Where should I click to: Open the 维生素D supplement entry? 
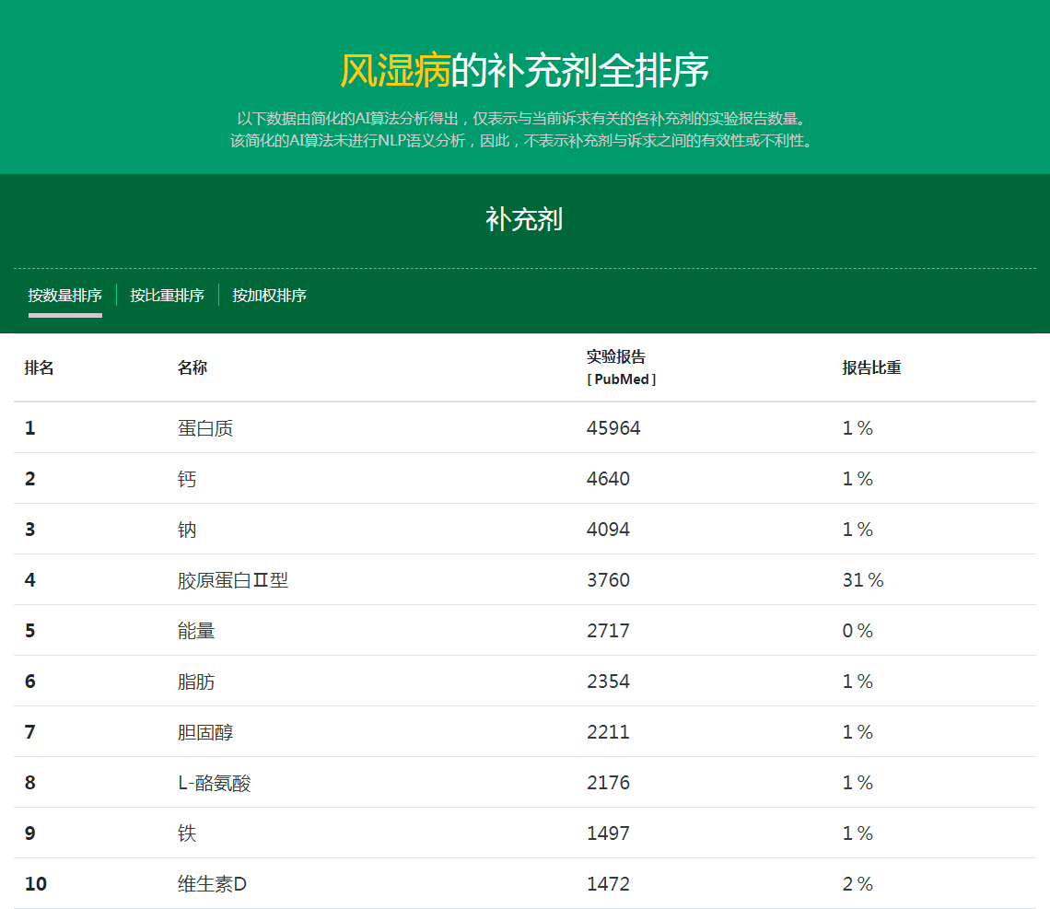[212, 884]
